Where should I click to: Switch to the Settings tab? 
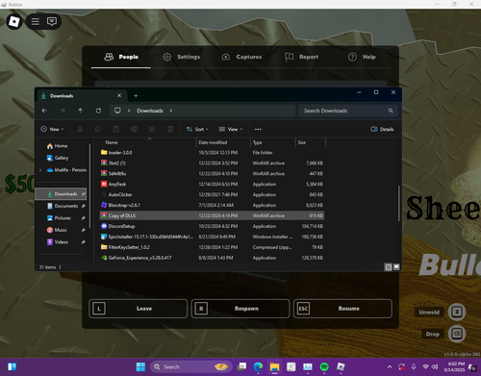pos(182,57)
